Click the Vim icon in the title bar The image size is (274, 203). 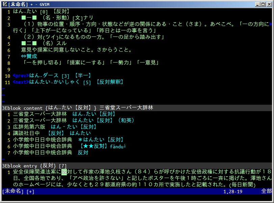(5, 4)
